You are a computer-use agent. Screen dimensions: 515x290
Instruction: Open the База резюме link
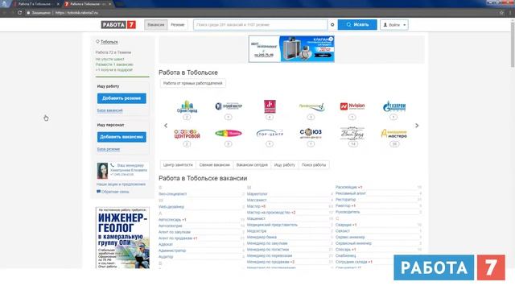[109, 149]
